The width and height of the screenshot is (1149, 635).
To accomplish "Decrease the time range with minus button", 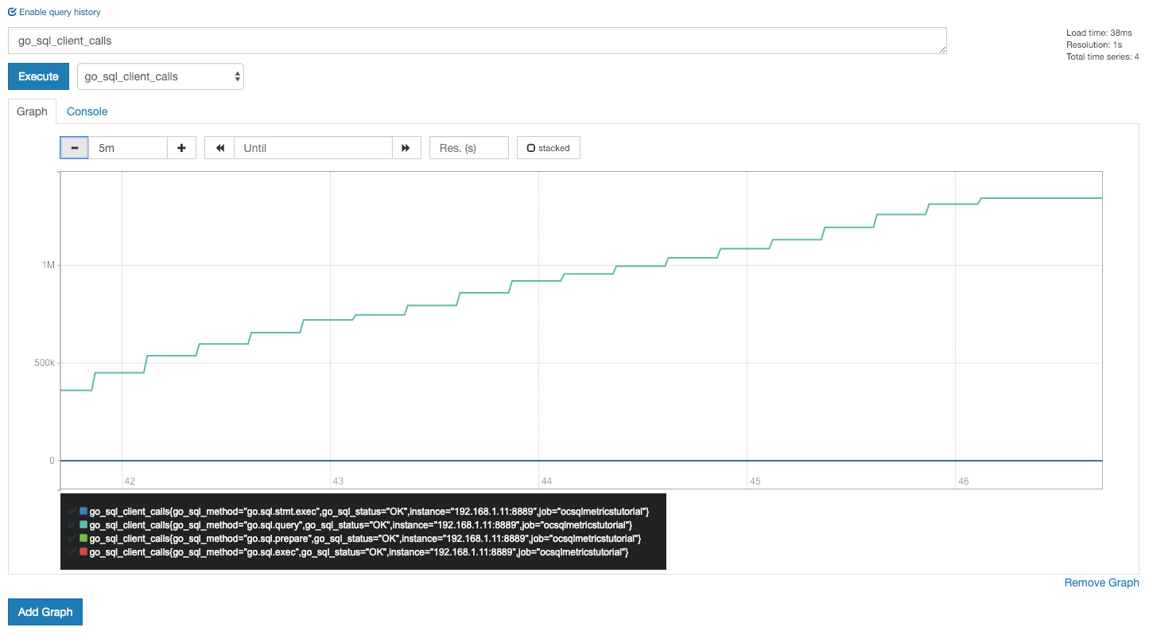I will [74, 148].
